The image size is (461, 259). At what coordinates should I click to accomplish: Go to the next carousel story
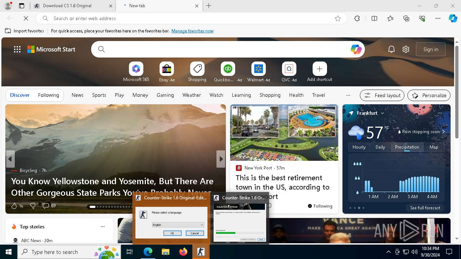point(221,159)
